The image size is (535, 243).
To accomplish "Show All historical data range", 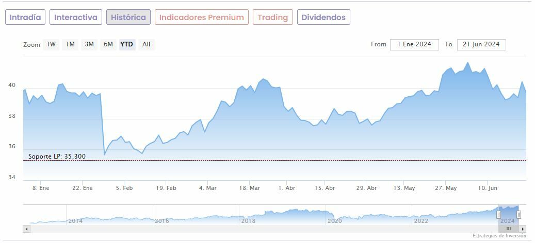I will pyautogui.click(x=147, y=44).
